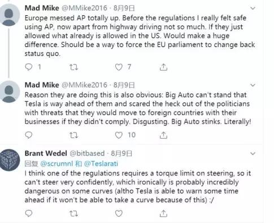Viewport: 274px width, 223px height.
Task: Share Brant Wedel's tweet
Action: (163, 213)
